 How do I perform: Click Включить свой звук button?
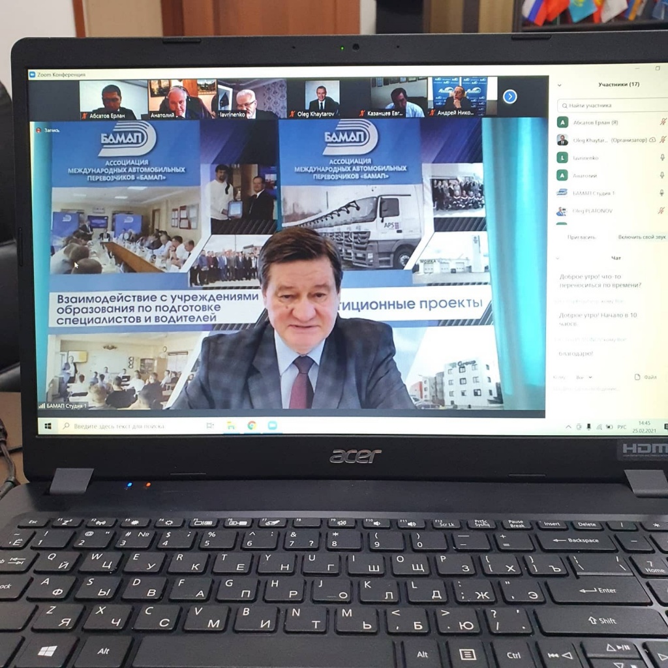pyautogui.click(x=642, y=237)
